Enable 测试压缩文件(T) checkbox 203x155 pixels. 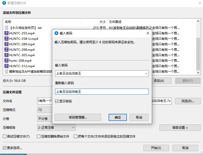point(4,136)
